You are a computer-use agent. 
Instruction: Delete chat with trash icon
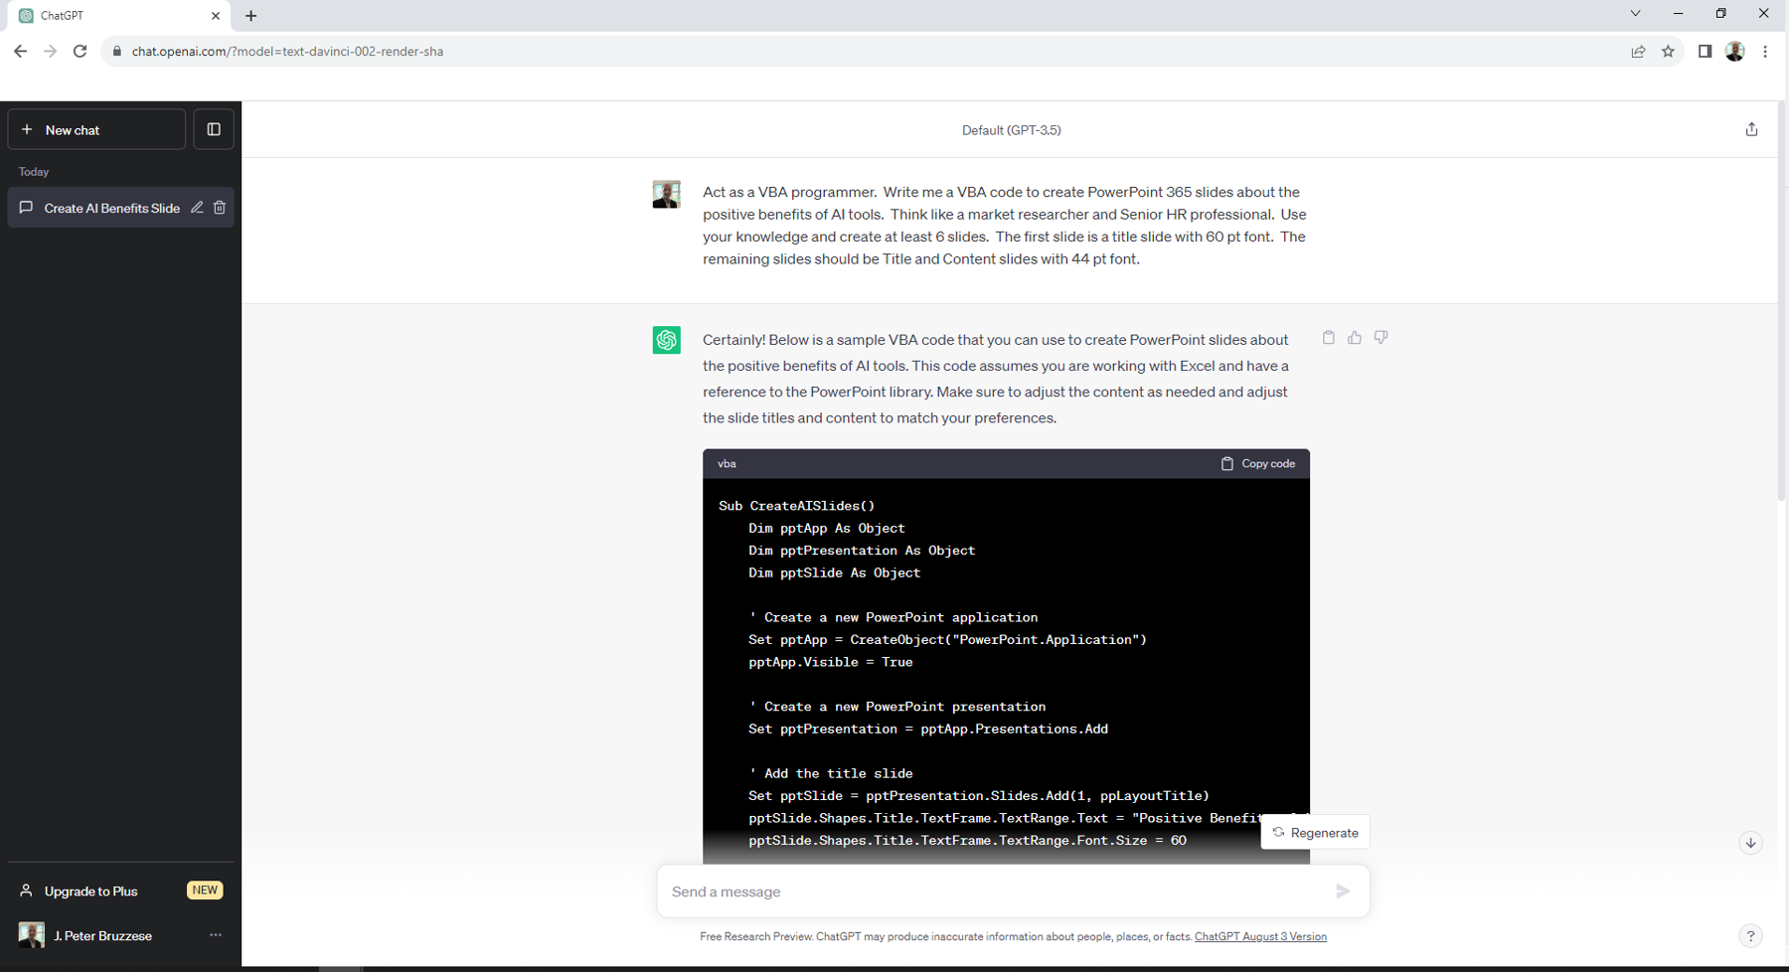click(220, 208)
